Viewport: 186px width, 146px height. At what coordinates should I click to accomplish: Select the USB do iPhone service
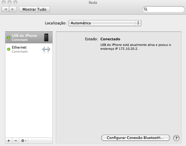[29, 37]
